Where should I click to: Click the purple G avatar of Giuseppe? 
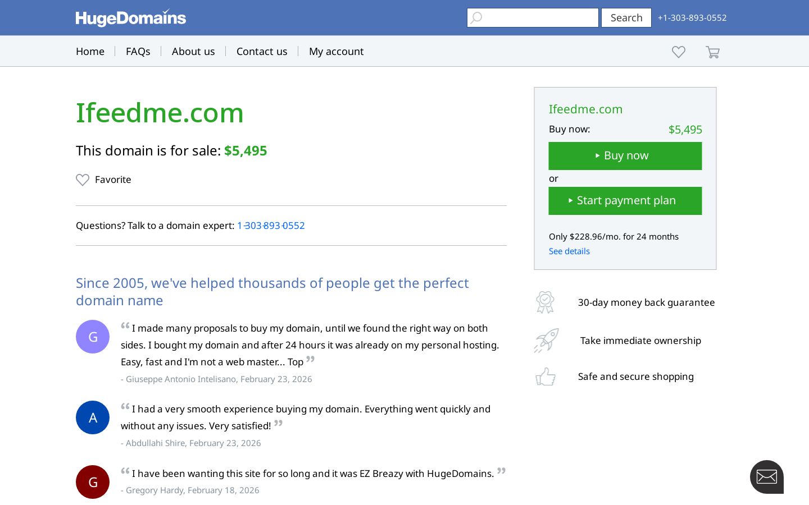(x=93, y=337)
